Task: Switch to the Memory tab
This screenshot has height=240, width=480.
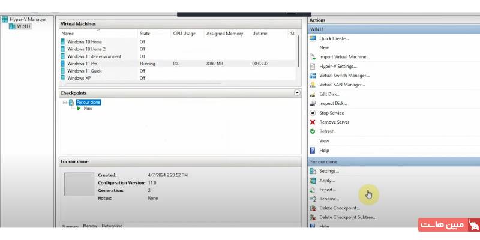Action: pyautogui.click(x=90, y=226)
